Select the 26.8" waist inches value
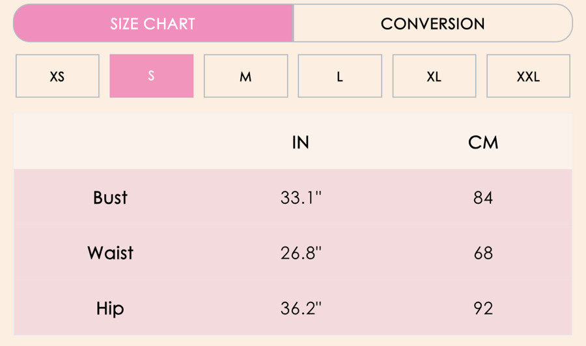The image size is (586, 346). [x=301, y=253]
